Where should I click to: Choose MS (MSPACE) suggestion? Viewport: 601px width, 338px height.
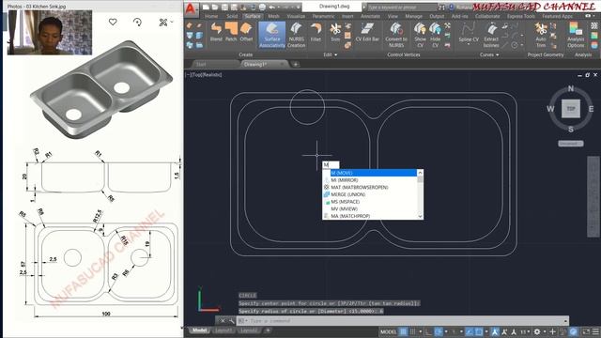370,202
